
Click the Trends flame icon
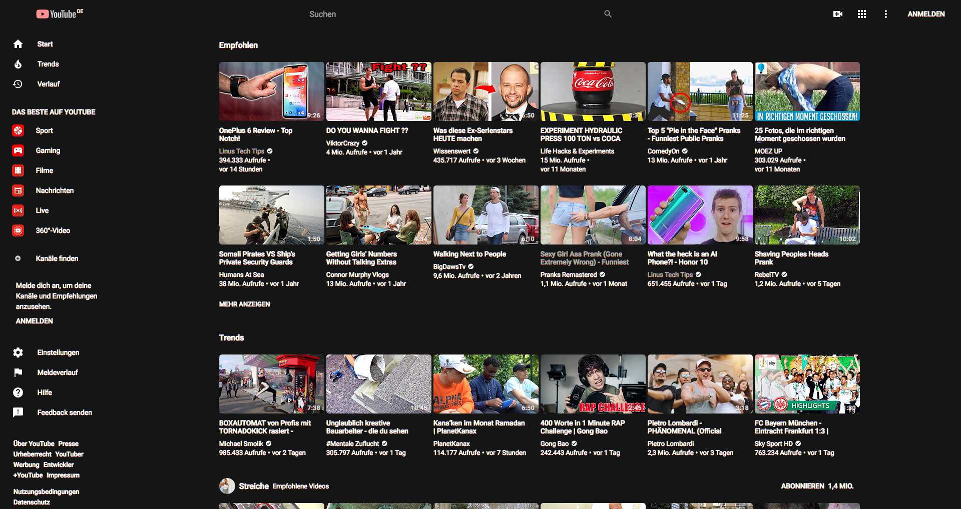pos(18,64)
